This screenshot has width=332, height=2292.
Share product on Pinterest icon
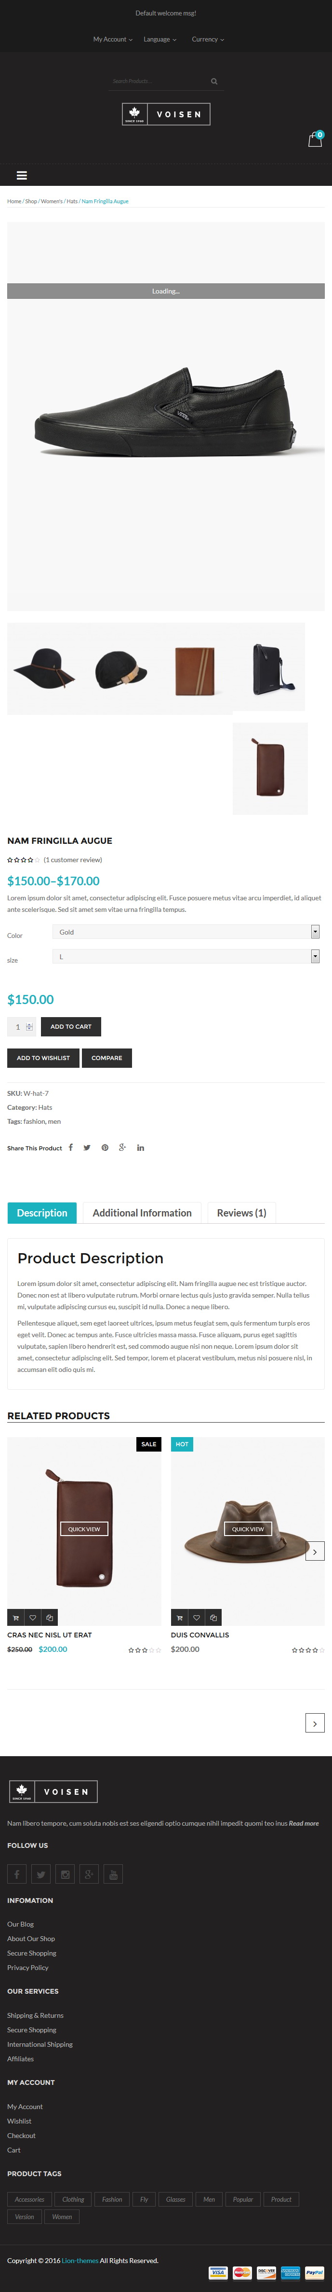[105, 1147]
